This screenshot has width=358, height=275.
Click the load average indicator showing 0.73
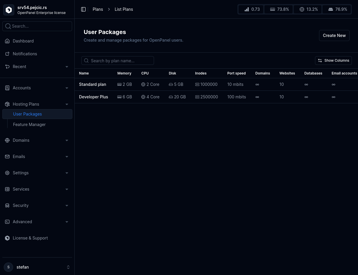pos(251,9)
